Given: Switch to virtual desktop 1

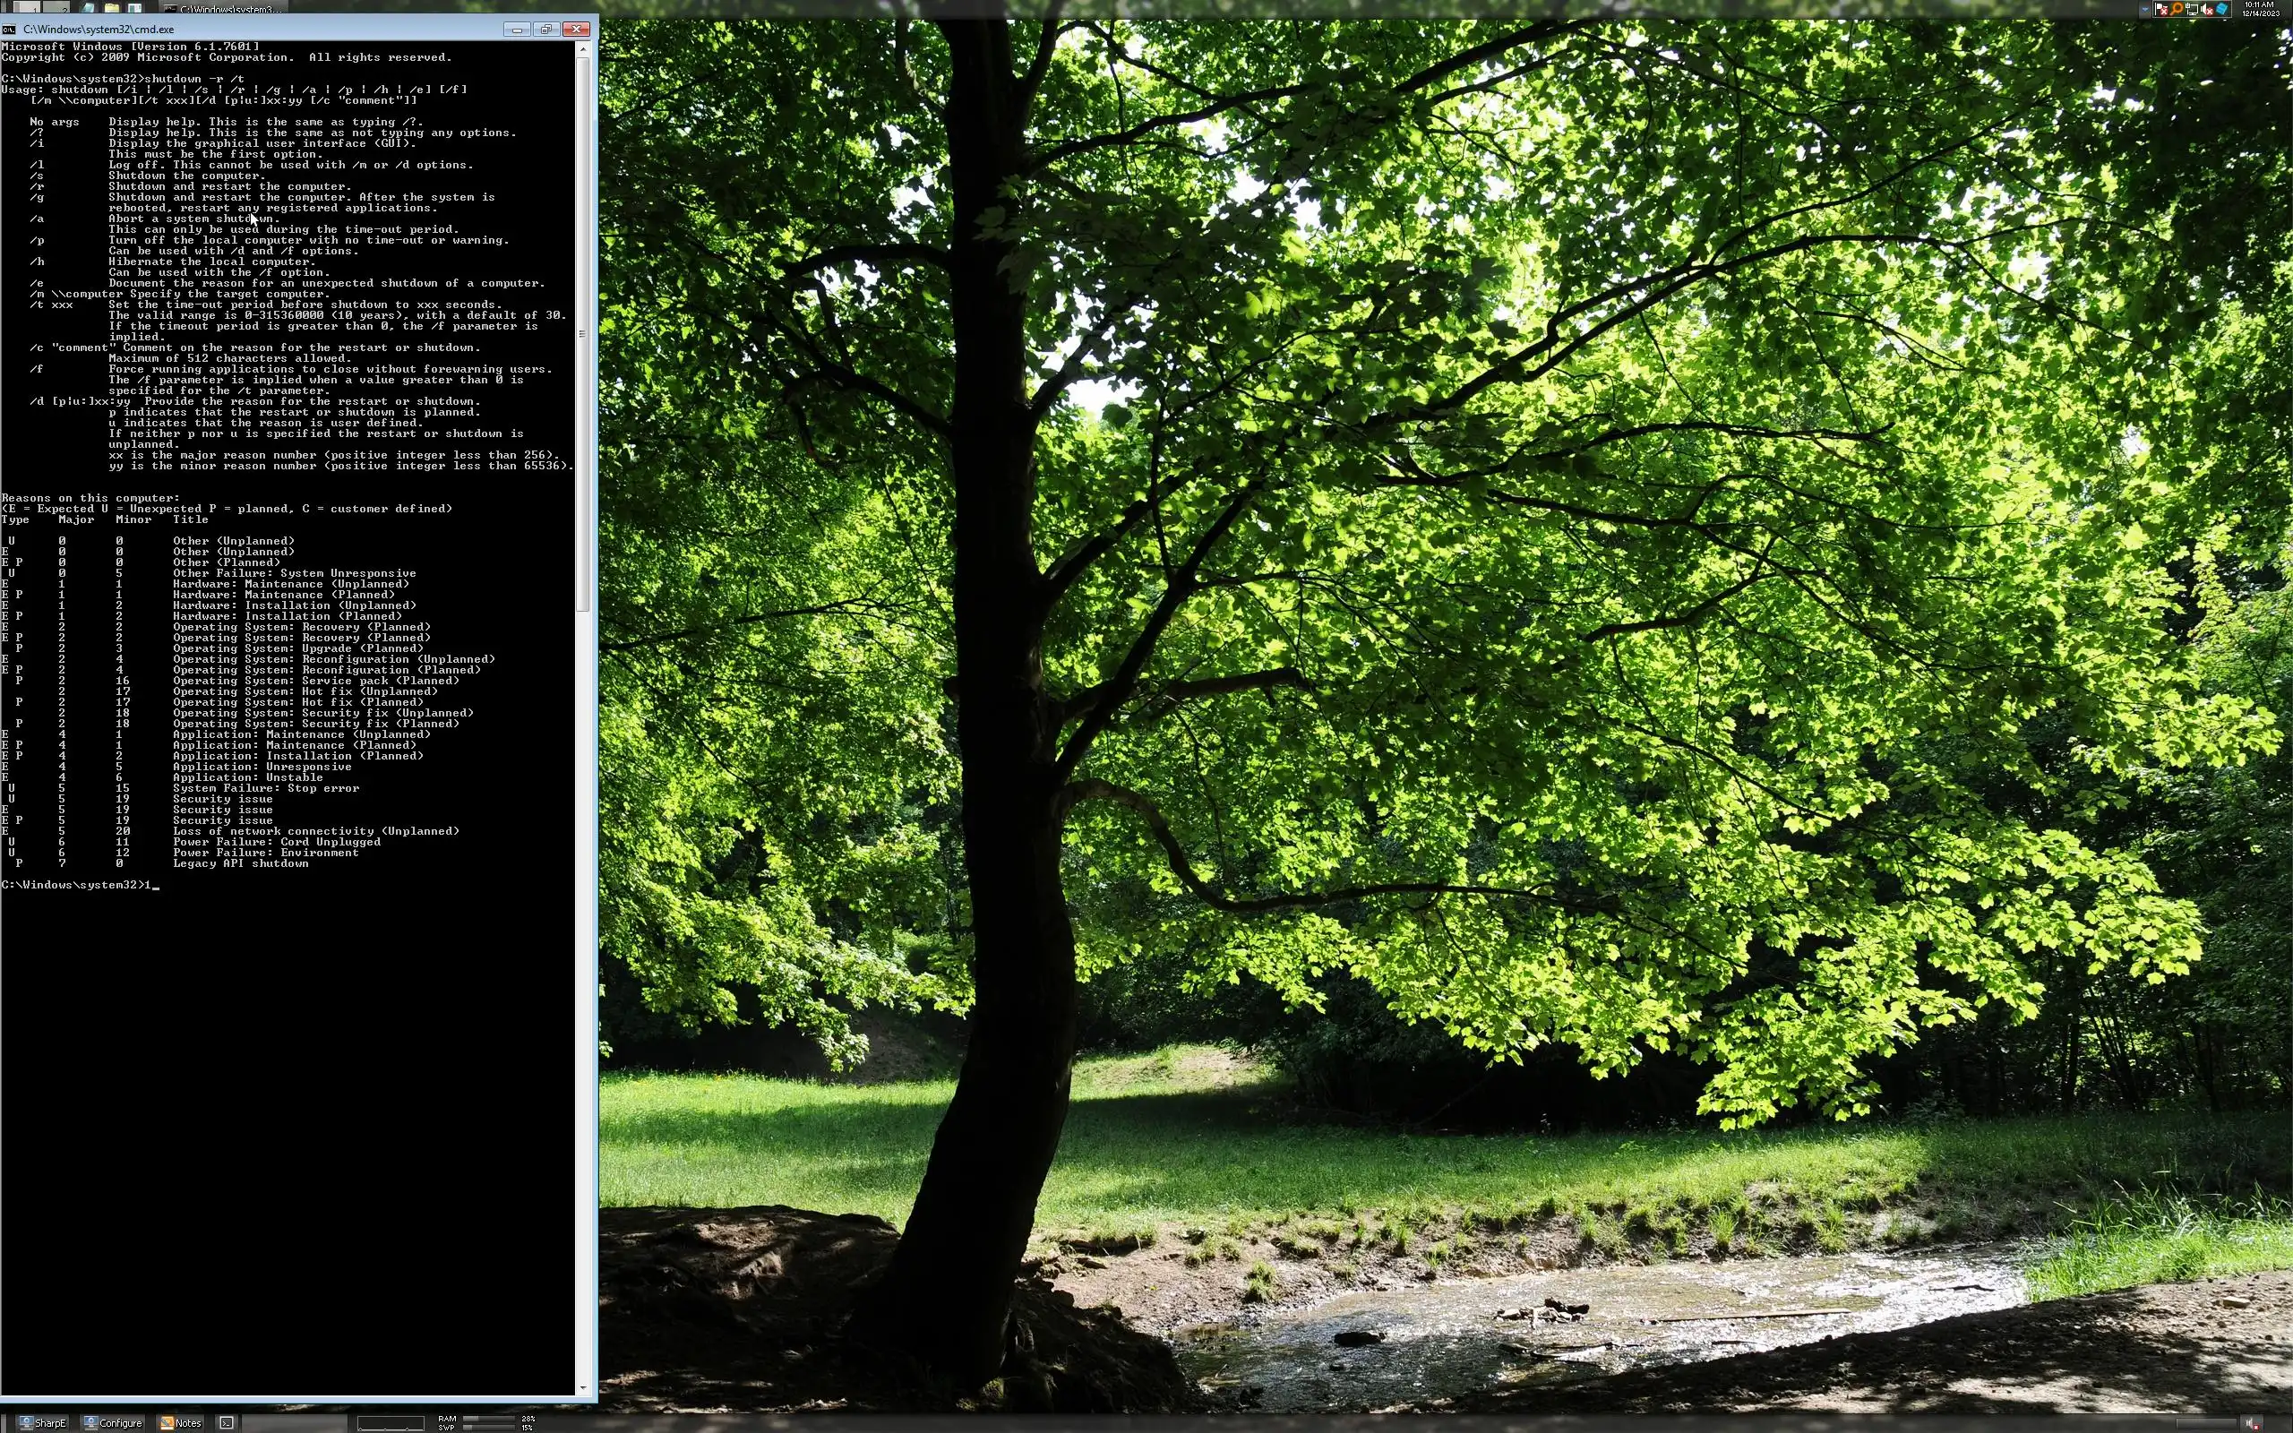Looking at the screenshot, I should click(28, 7).
